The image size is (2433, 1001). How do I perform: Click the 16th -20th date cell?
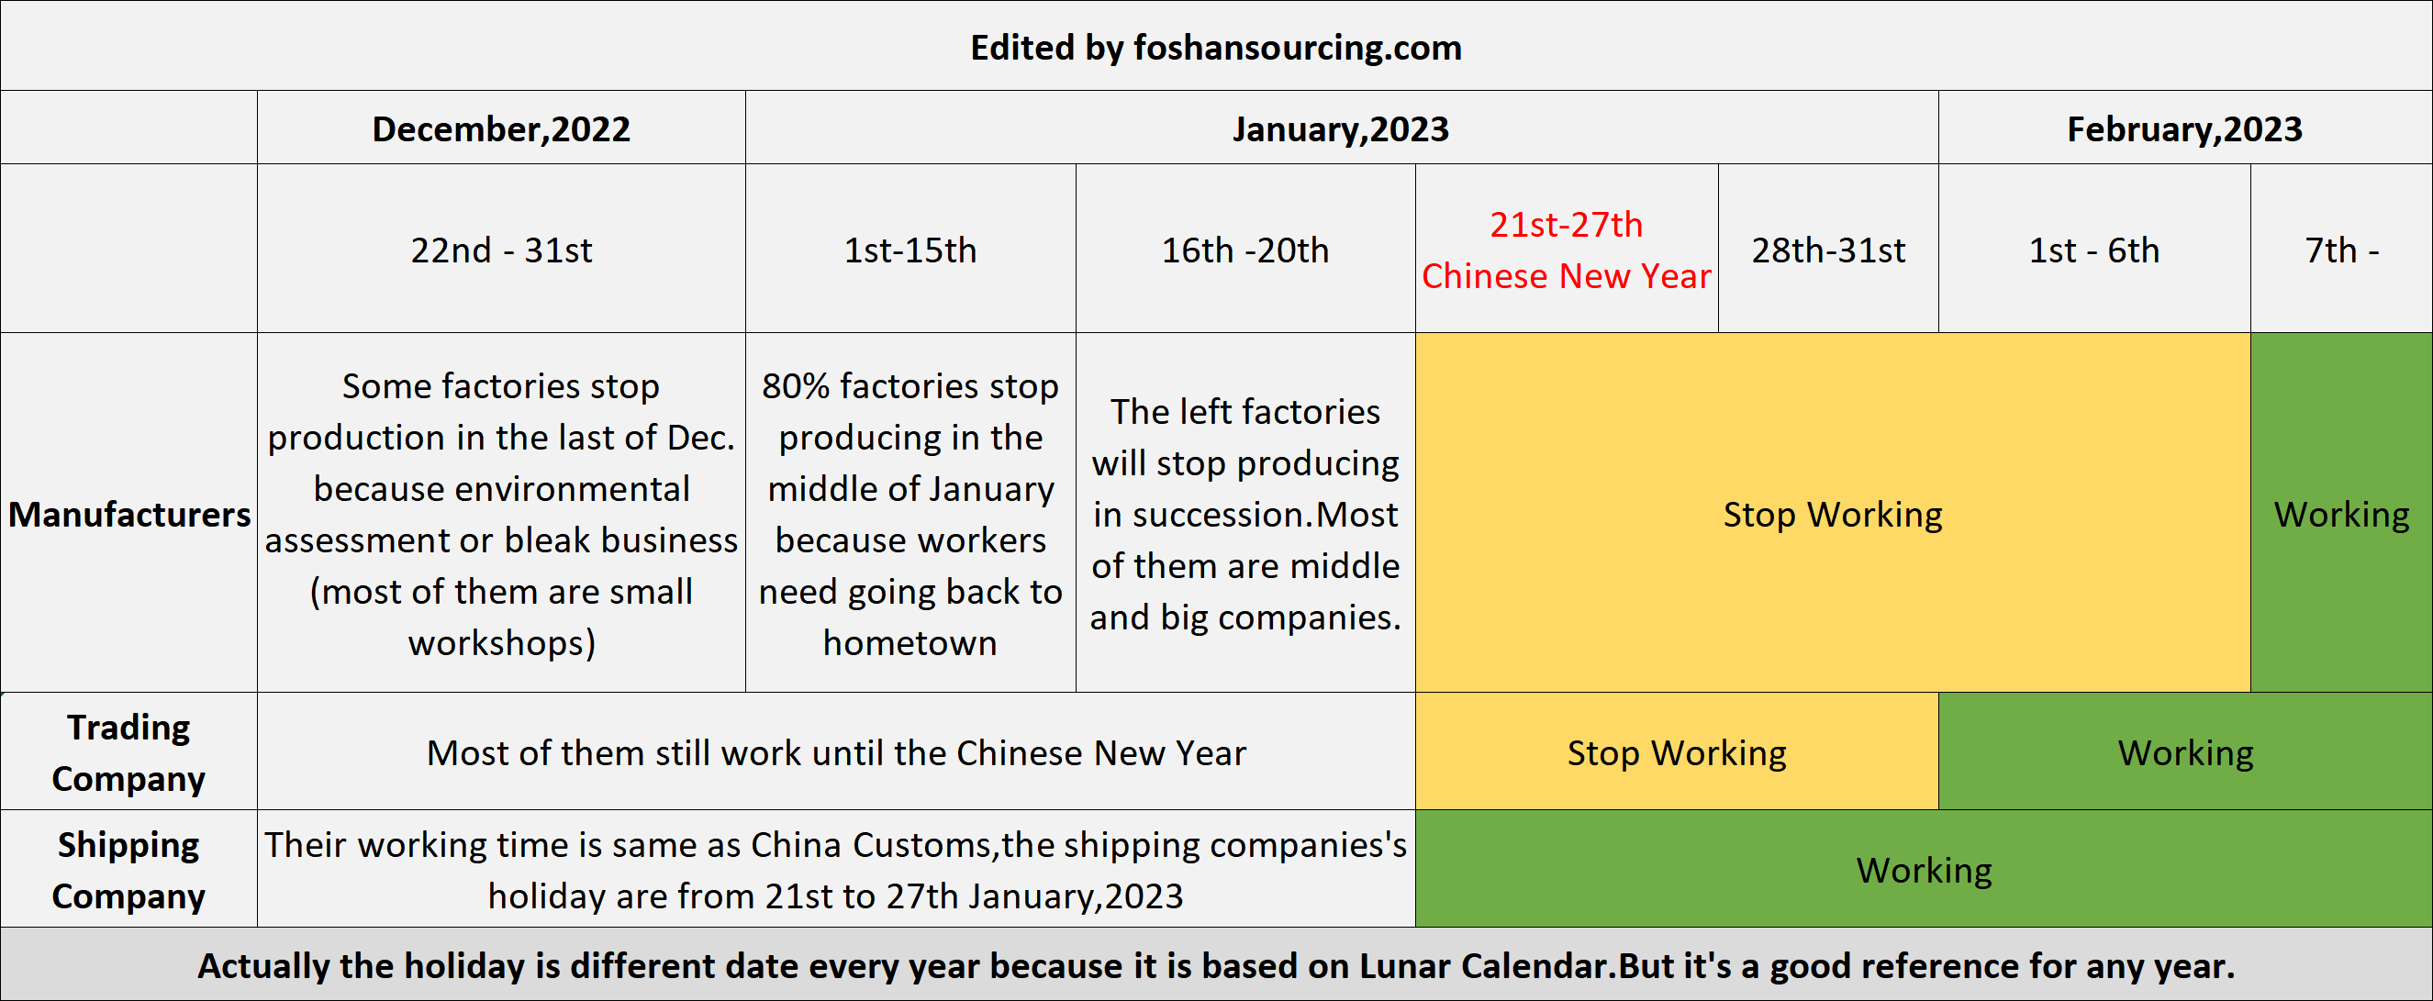click(1245, 249)
